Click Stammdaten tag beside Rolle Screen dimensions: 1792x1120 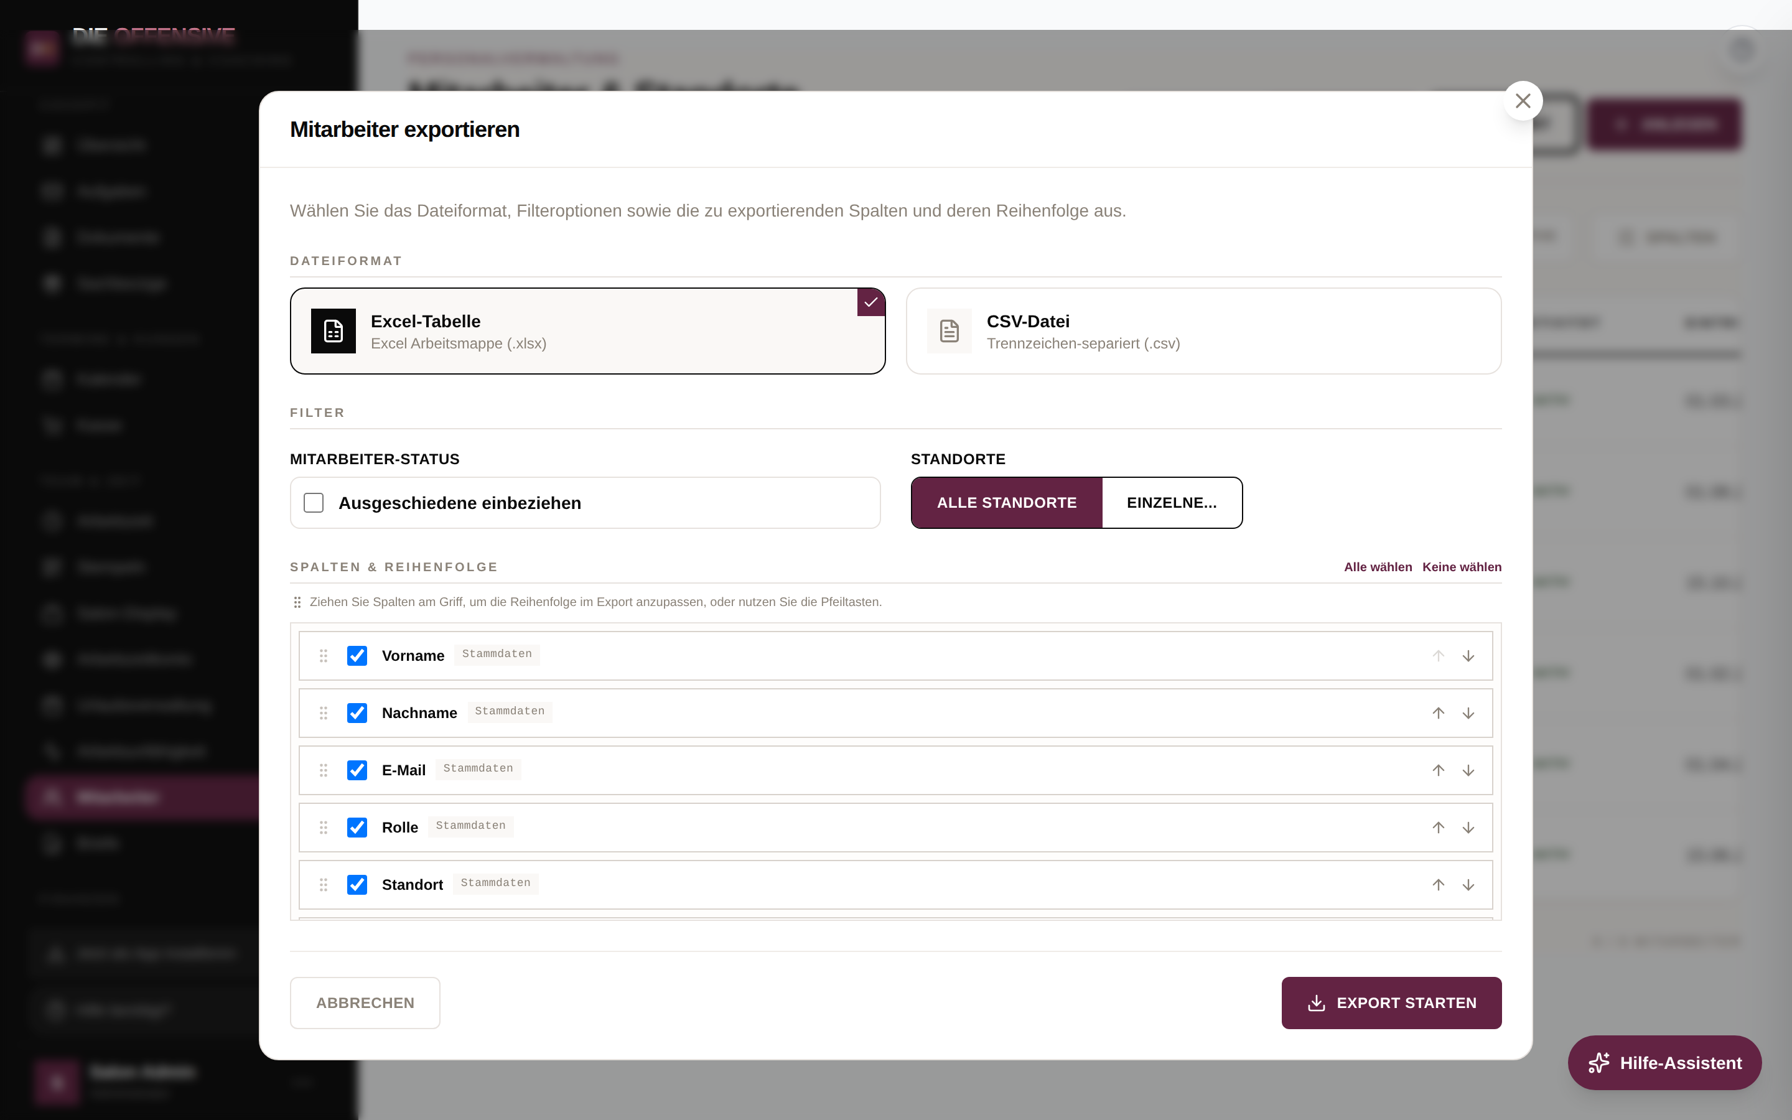point(470,826)
